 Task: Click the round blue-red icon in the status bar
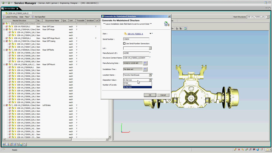click(258, 150)
